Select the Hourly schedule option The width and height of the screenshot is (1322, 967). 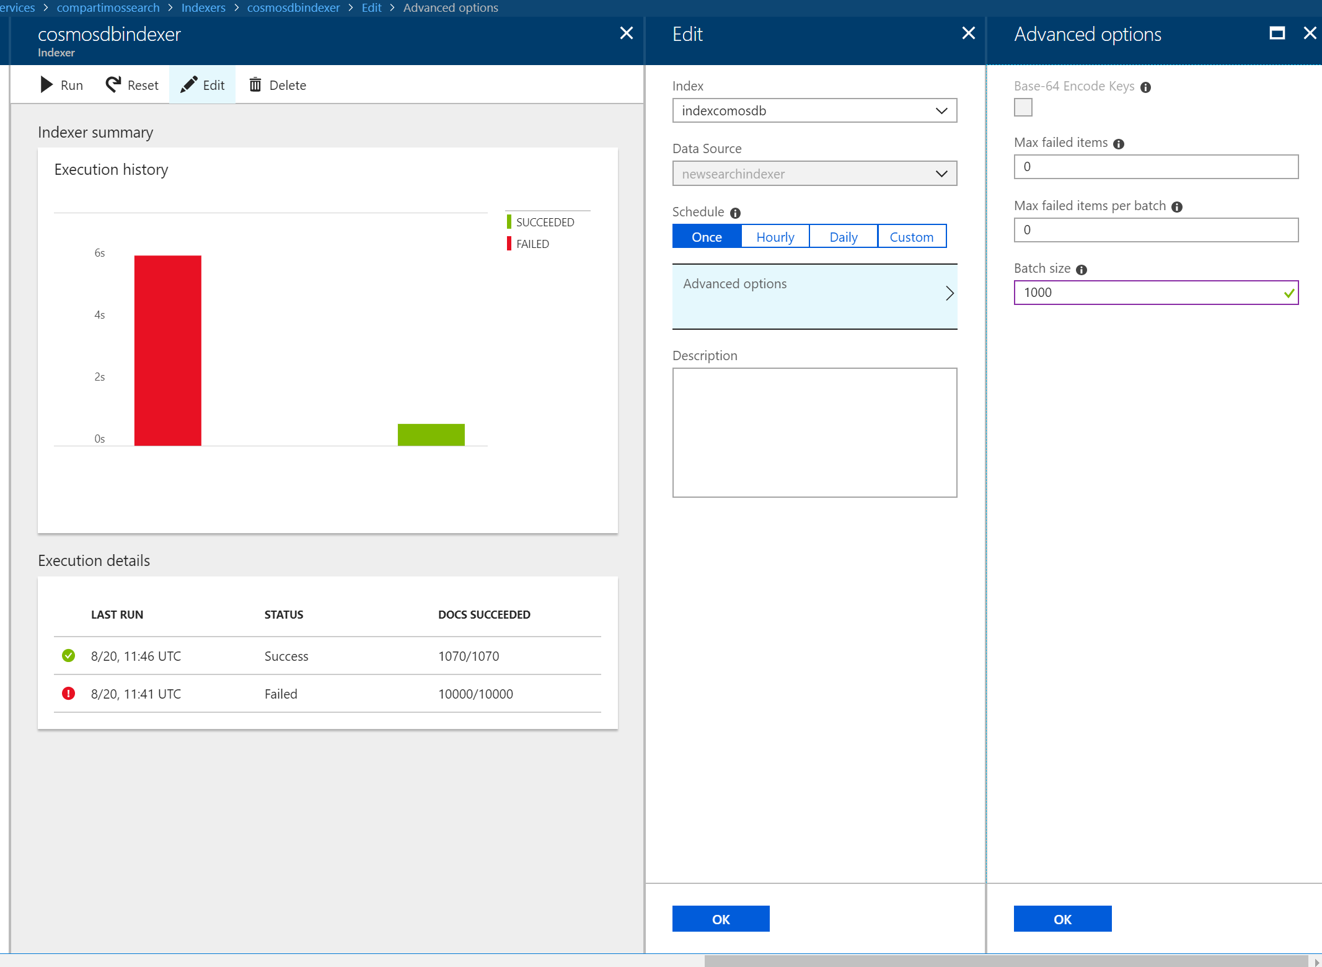click(x=775, y=237)
